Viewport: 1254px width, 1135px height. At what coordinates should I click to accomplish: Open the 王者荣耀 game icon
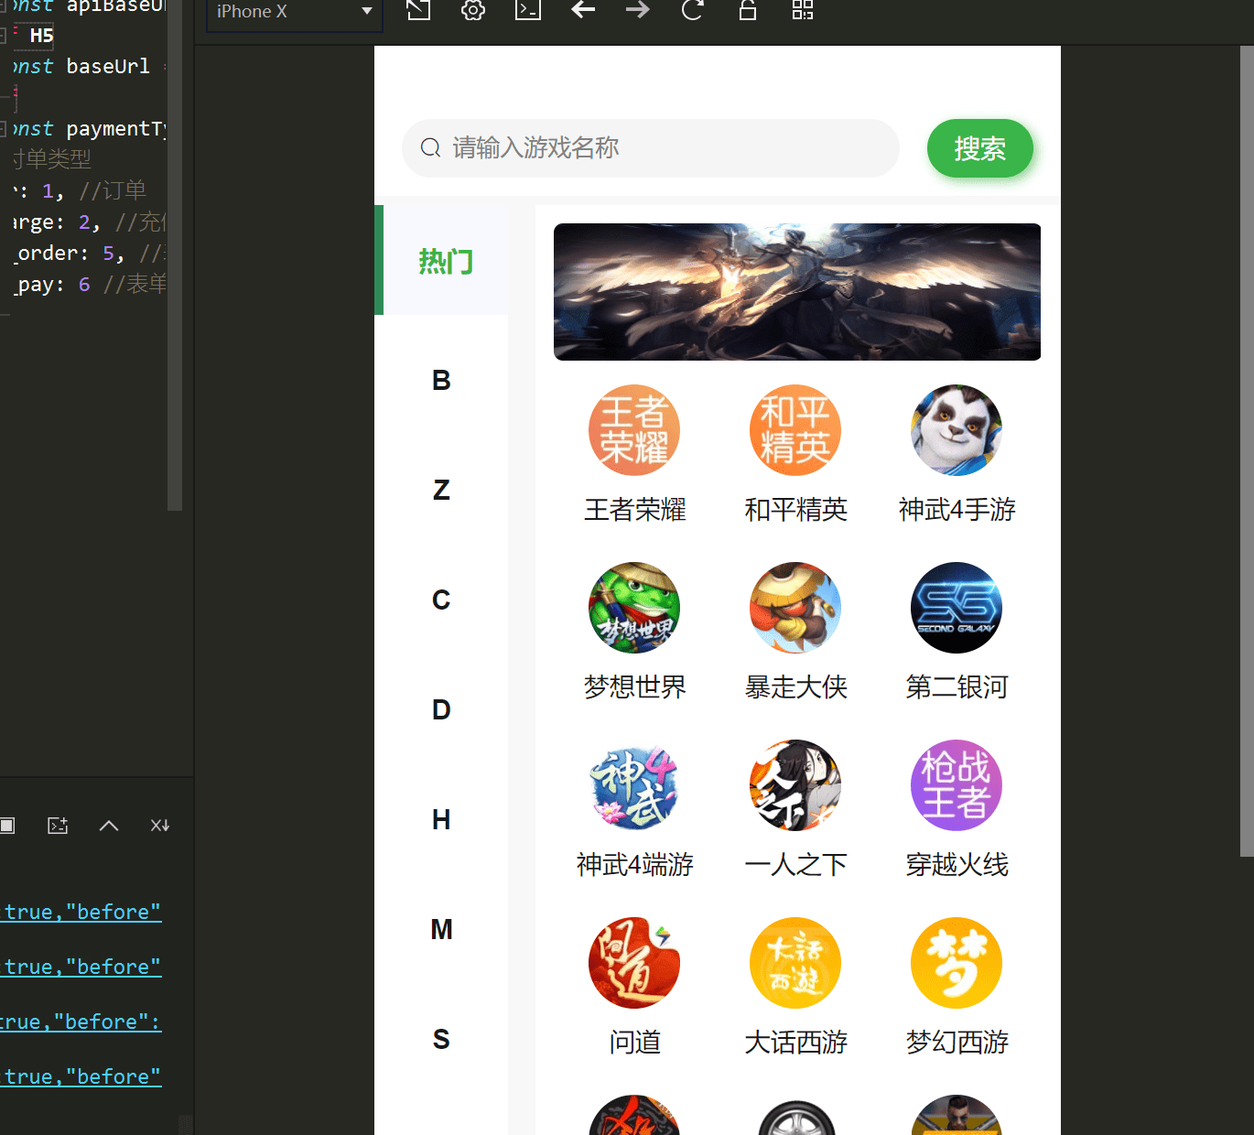[x=634, y=430]
